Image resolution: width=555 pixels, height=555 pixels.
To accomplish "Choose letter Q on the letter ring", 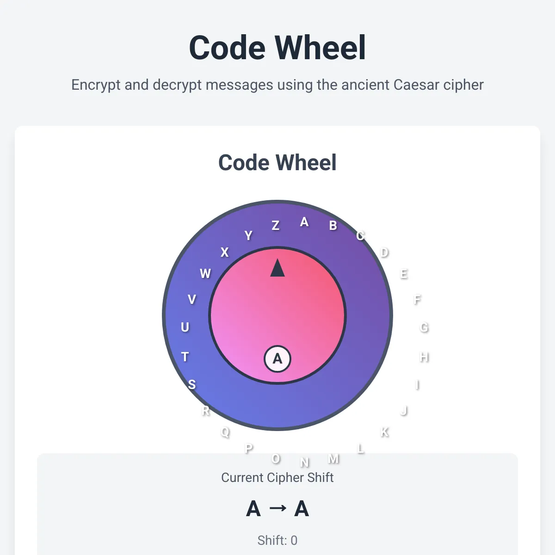I will click(225, 432).
